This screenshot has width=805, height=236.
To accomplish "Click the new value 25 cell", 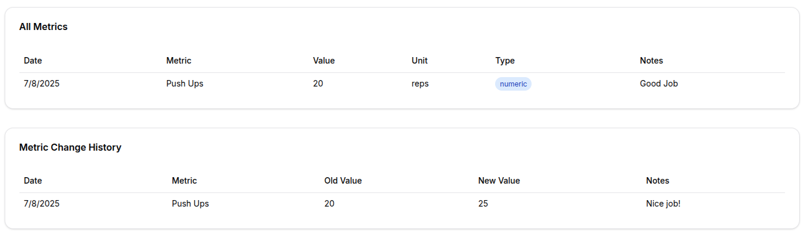I will [483, 204].
